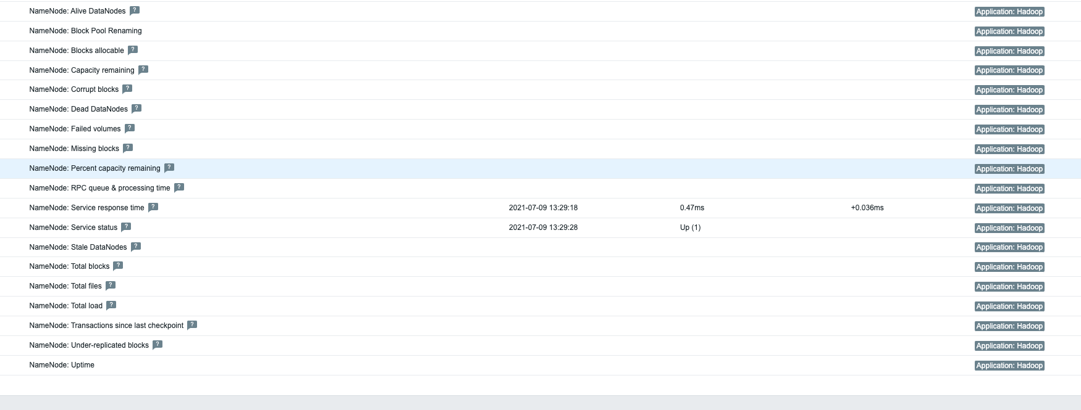Click NameNode: Total load text
Screen dimensions: 1081x410
pos(65,306)
